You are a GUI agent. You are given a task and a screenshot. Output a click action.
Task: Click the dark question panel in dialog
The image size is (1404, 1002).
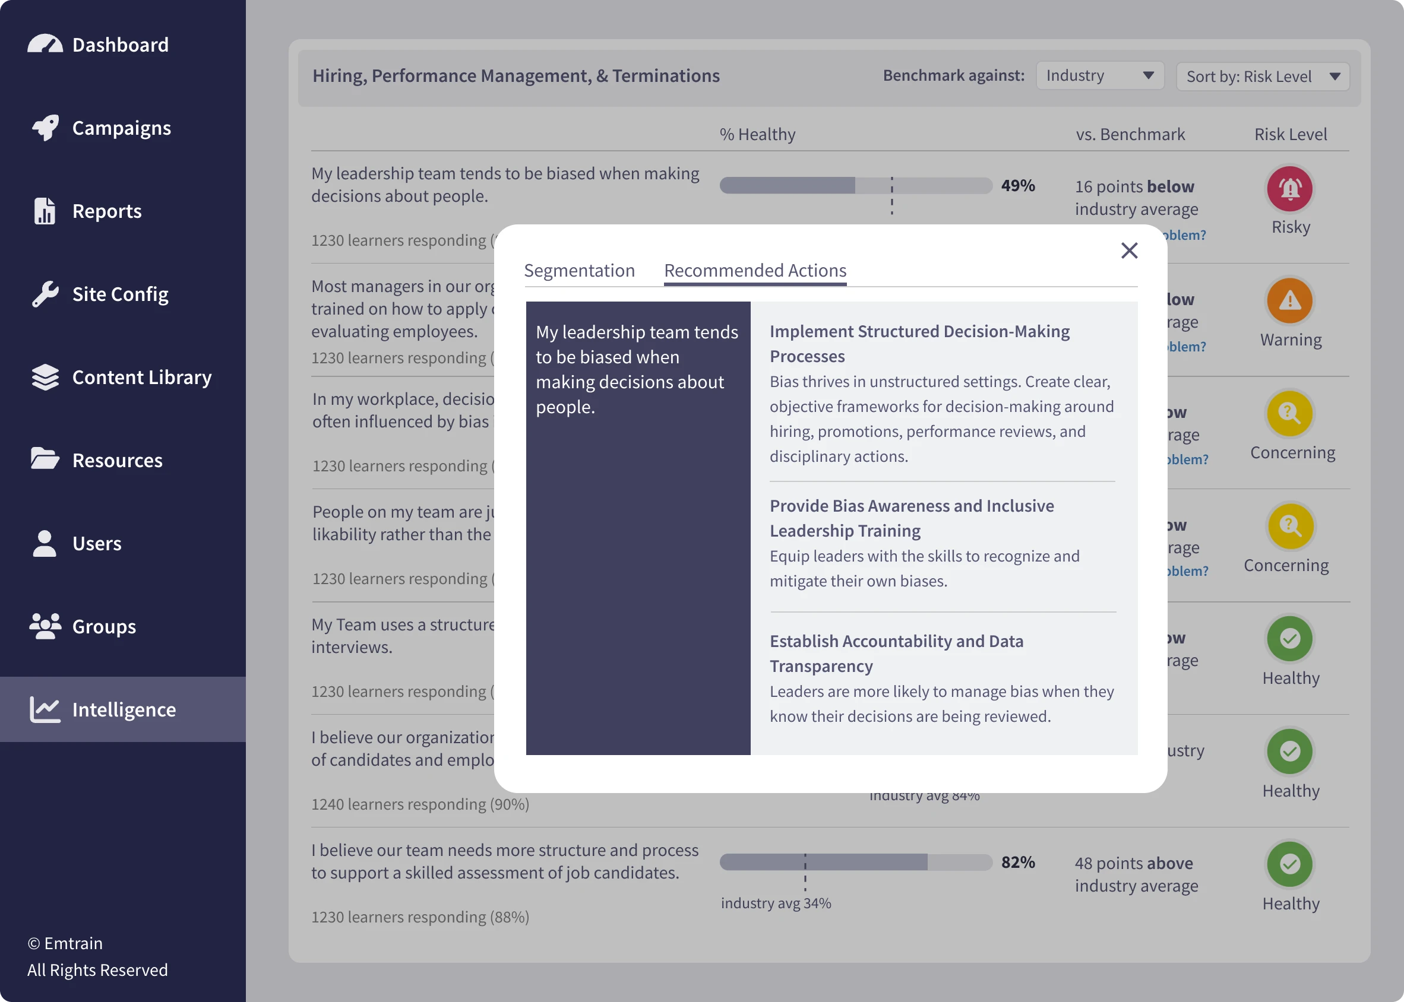(637, 528)
